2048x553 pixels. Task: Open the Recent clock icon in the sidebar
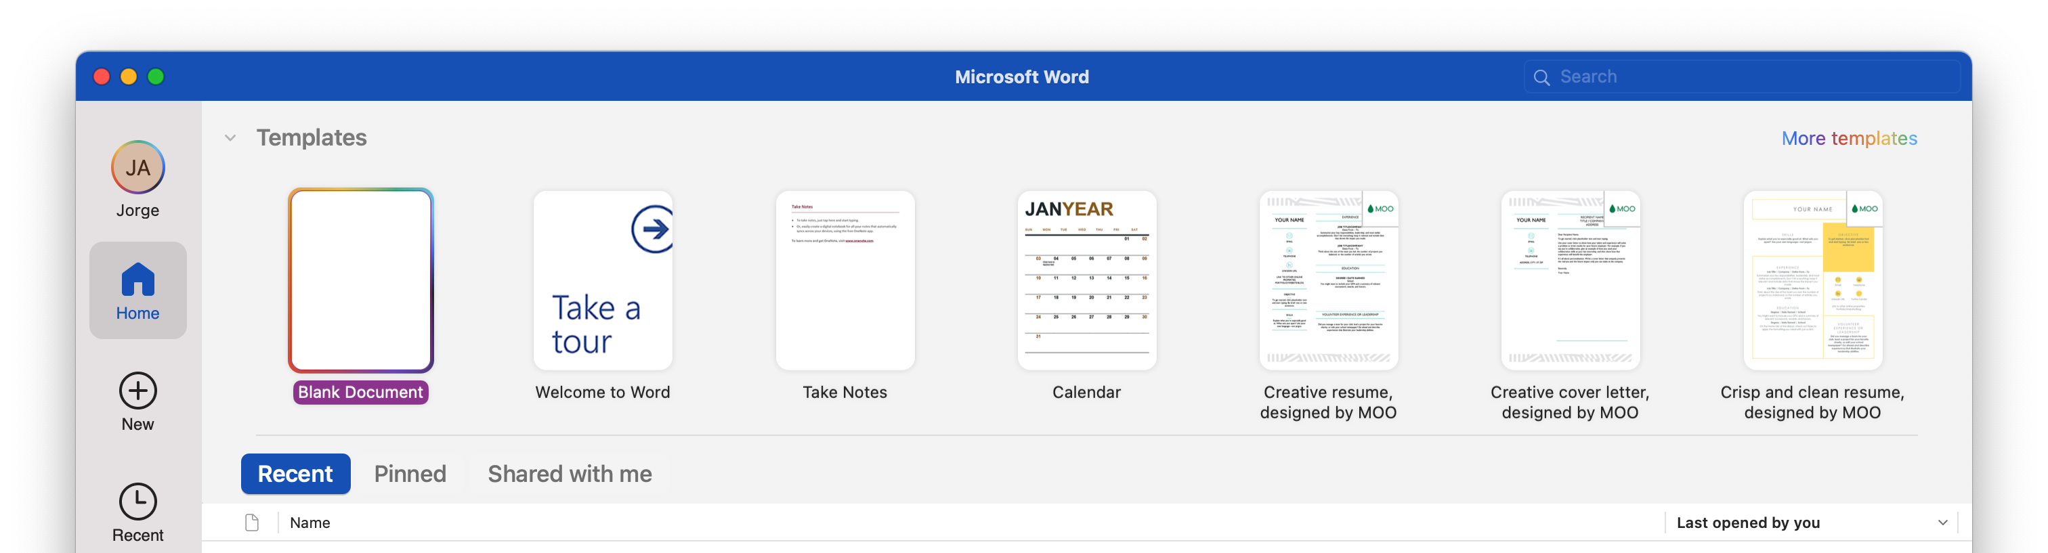[x=137, y=502]
